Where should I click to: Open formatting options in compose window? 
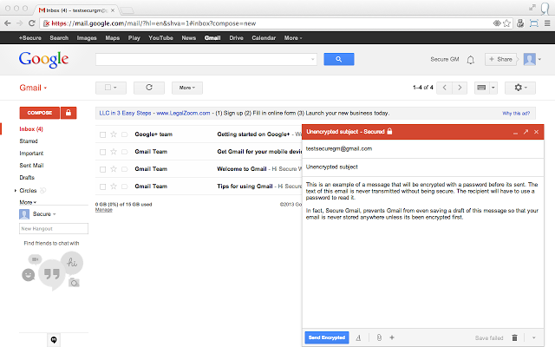359,337
